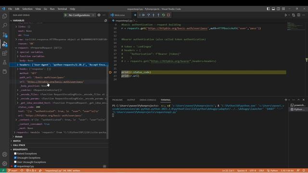
Task: Expand special variables under request
Action: 18,52
